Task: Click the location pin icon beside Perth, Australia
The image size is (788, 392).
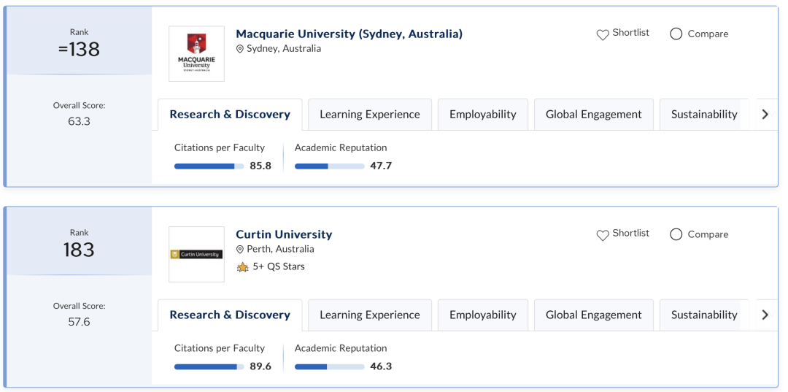Action: (240, 249)
